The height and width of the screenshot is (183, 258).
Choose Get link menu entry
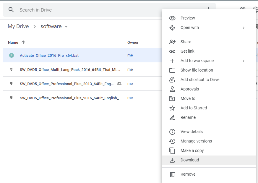209,51
